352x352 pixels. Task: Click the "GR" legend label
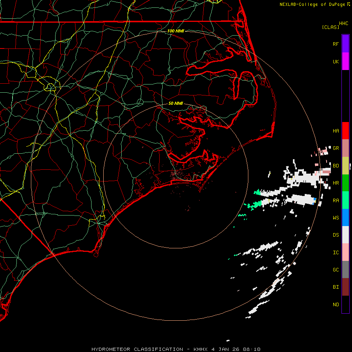[x=336, y=148]
